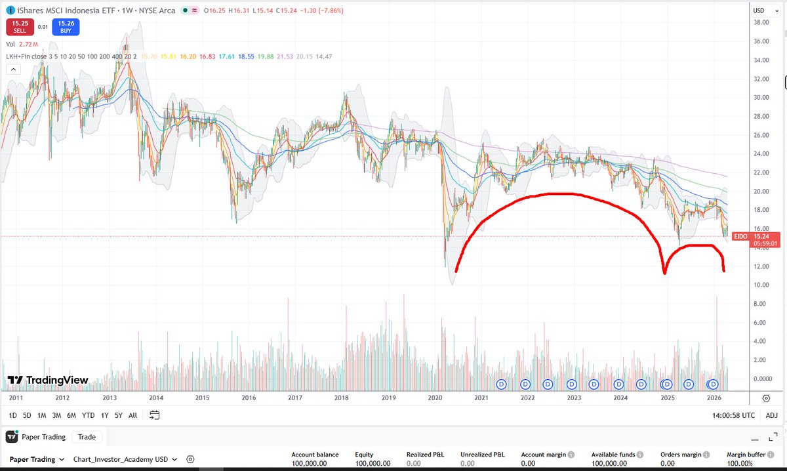Select the 5D time range

tap(27, 415)
